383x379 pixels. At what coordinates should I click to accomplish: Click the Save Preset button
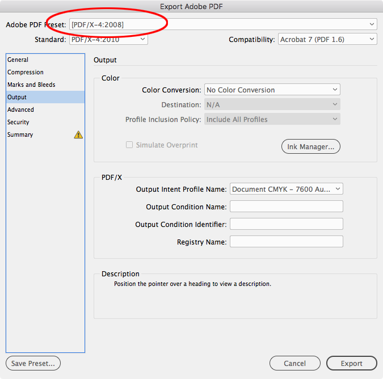coord(33,363)
